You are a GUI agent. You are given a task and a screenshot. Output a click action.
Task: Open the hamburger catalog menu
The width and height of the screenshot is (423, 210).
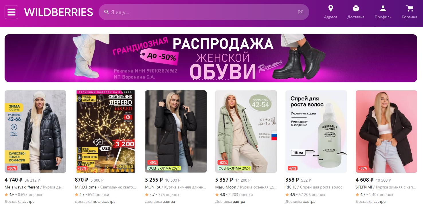[11, 12]
